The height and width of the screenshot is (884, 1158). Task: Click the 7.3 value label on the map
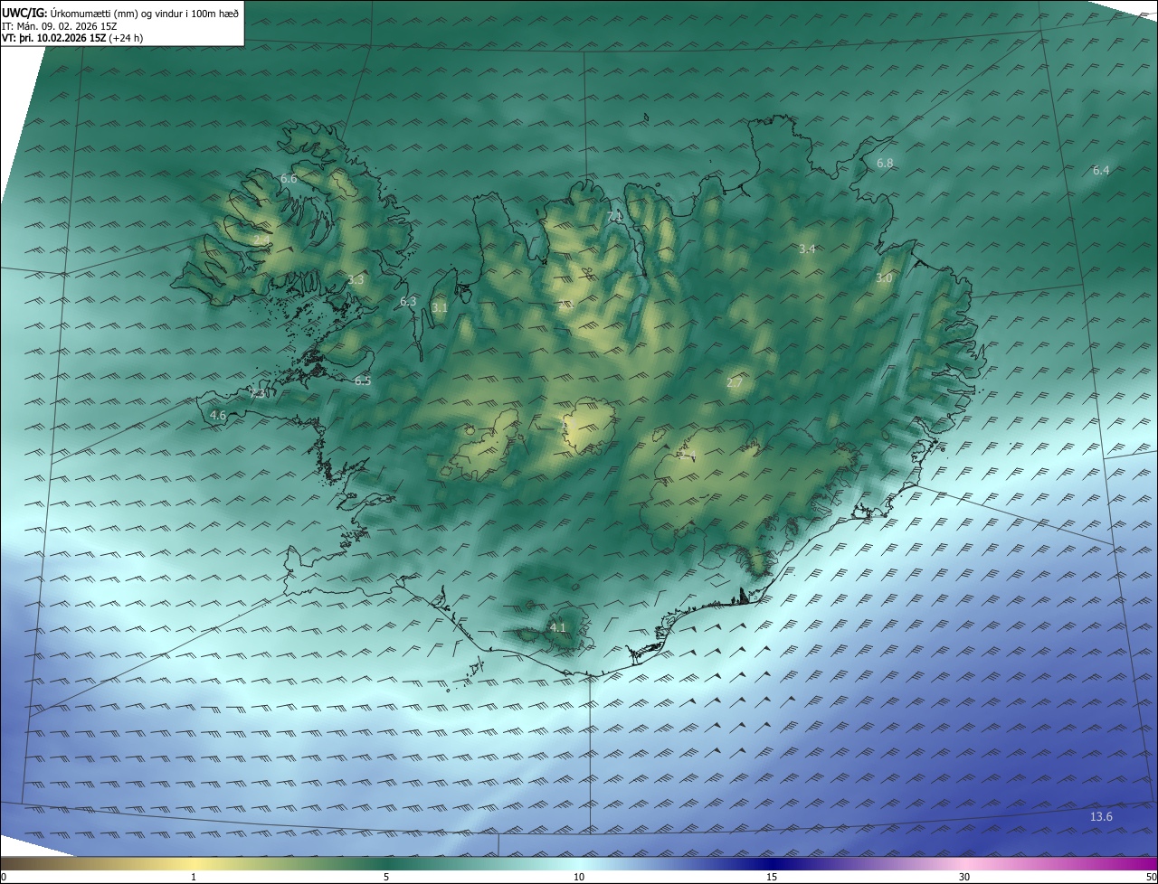(x=258, y=394)
